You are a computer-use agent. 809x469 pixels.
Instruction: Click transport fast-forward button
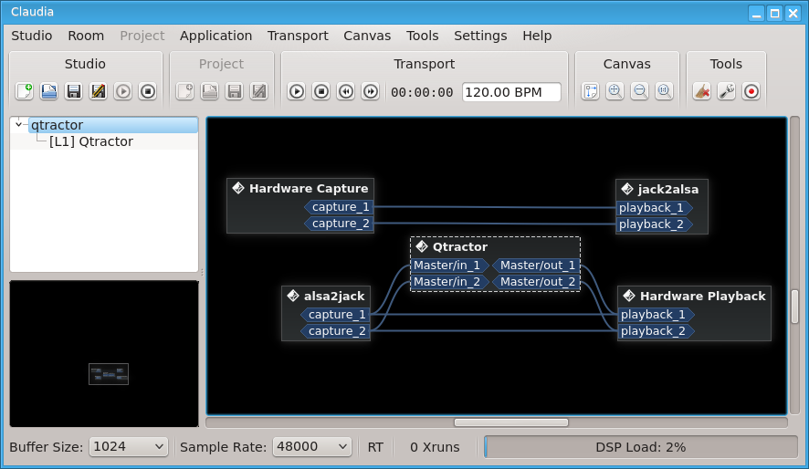[x=371, y=92]
